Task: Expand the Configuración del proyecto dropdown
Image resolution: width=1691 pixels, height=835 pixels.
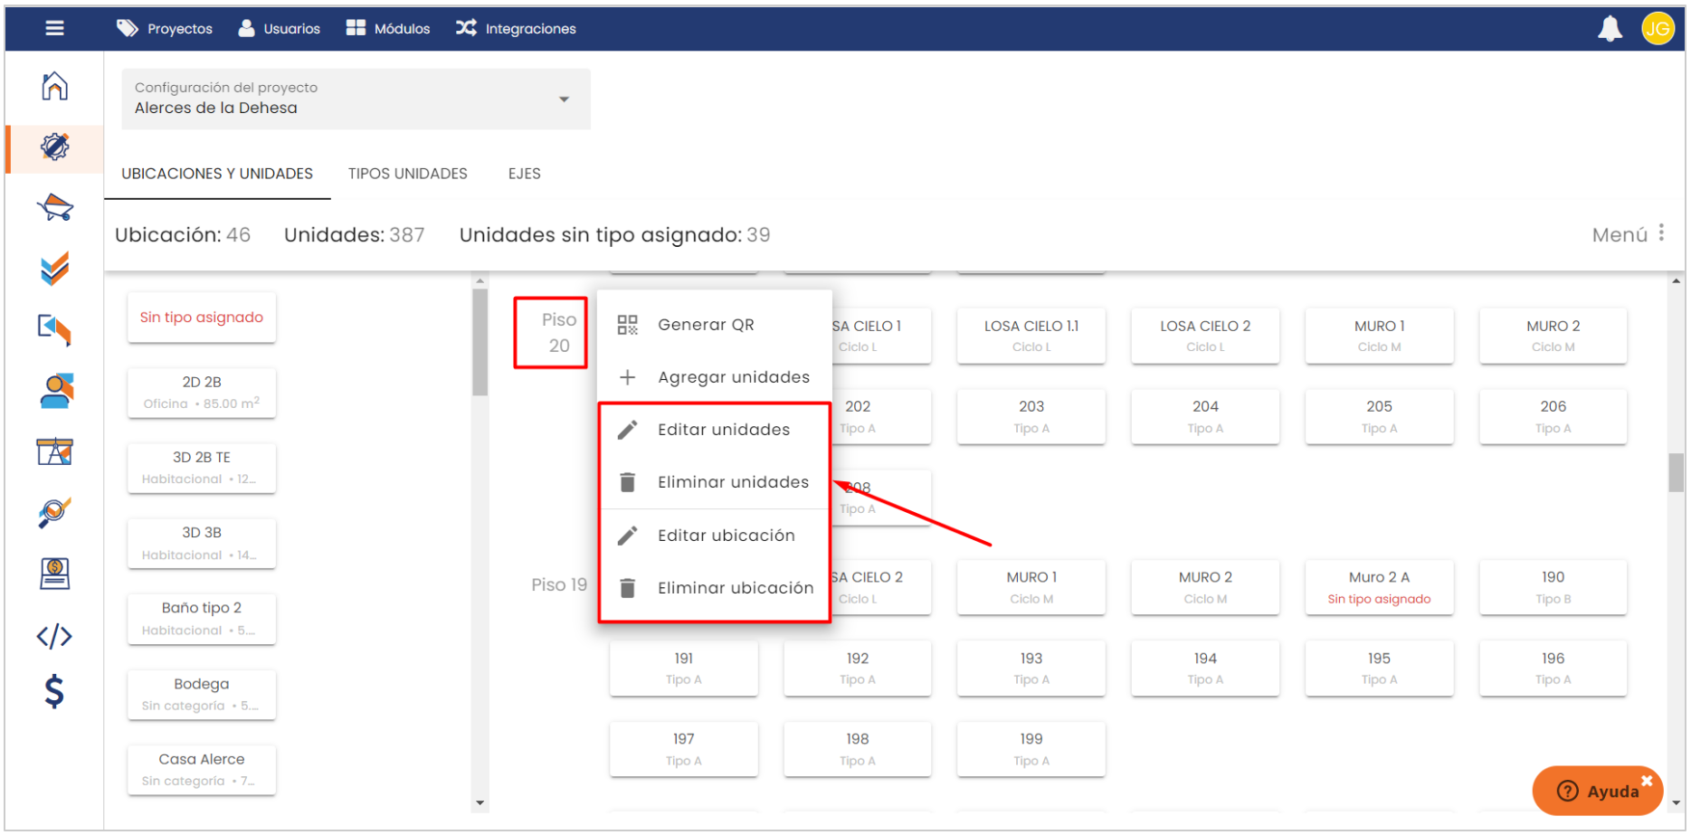Action: (x=564, y=99)
